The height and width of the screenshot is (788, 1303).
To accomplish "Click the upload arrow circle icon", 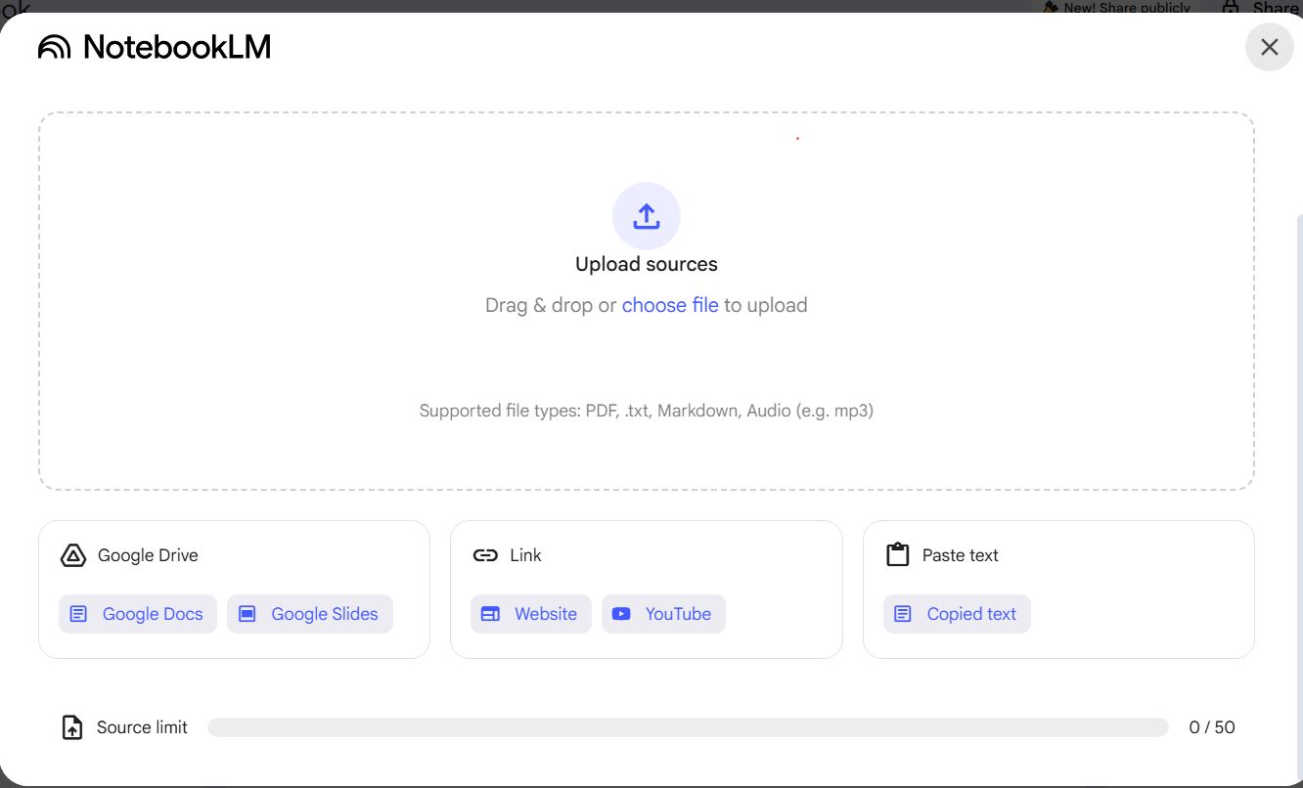I will tap(646, 216).
